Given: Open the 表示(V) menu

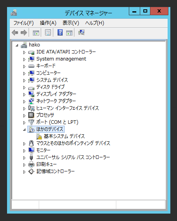Looking at the screenshot, I should pyautogui.click(x=71, y=23).
